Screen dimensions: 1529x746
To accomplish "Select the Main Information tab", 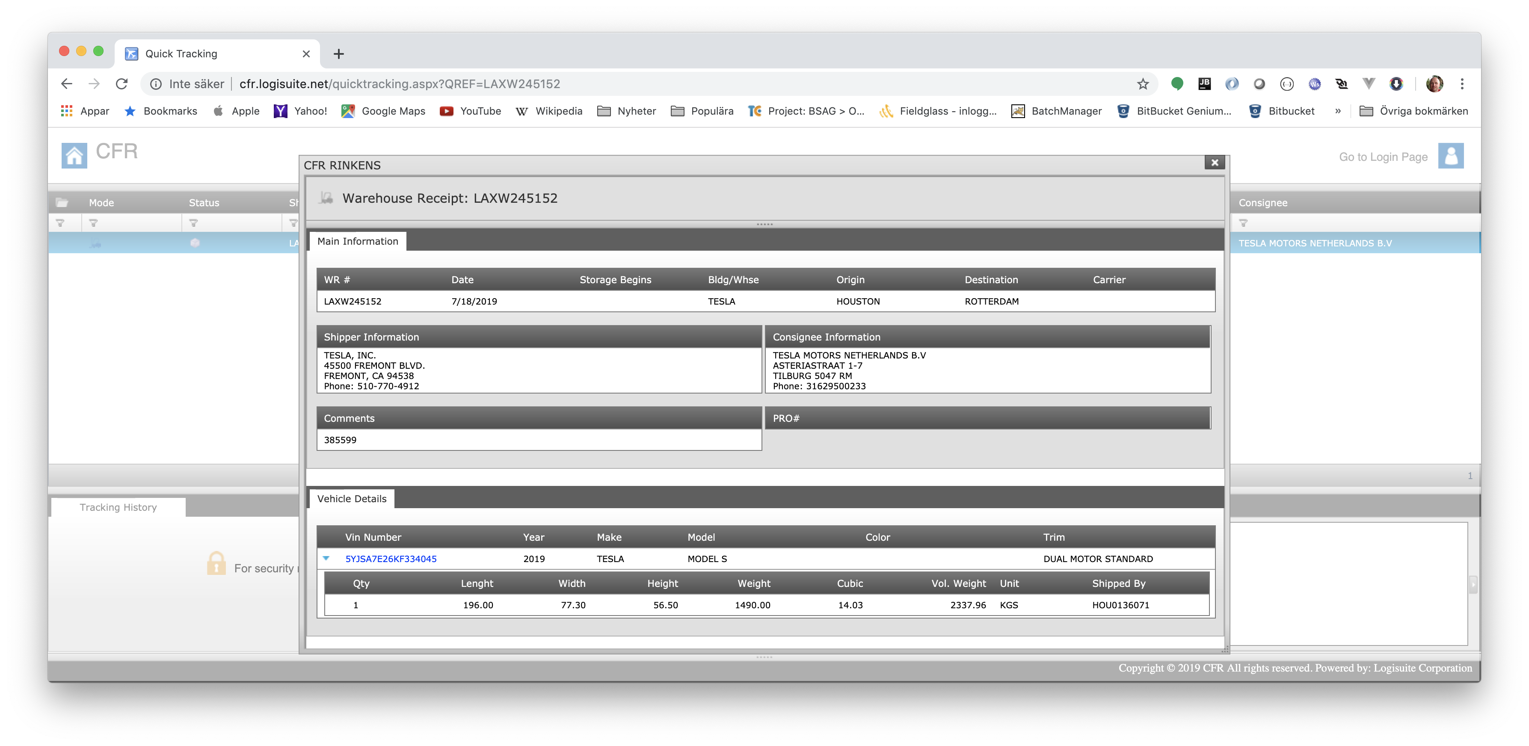I will pos(357,241).
